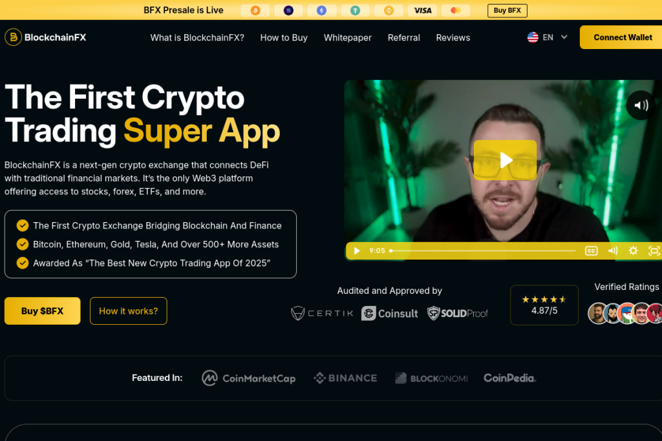
Task: Unmute with round speaker overlay on video
Action: (641, 105)
